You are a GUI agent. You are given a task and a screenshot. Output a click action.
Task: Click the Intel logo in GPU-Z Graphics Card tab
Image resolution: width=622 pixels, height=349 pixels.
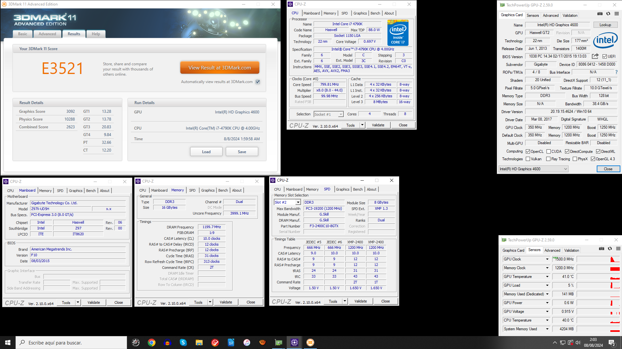pyautogui.click(x=605, y=40)
